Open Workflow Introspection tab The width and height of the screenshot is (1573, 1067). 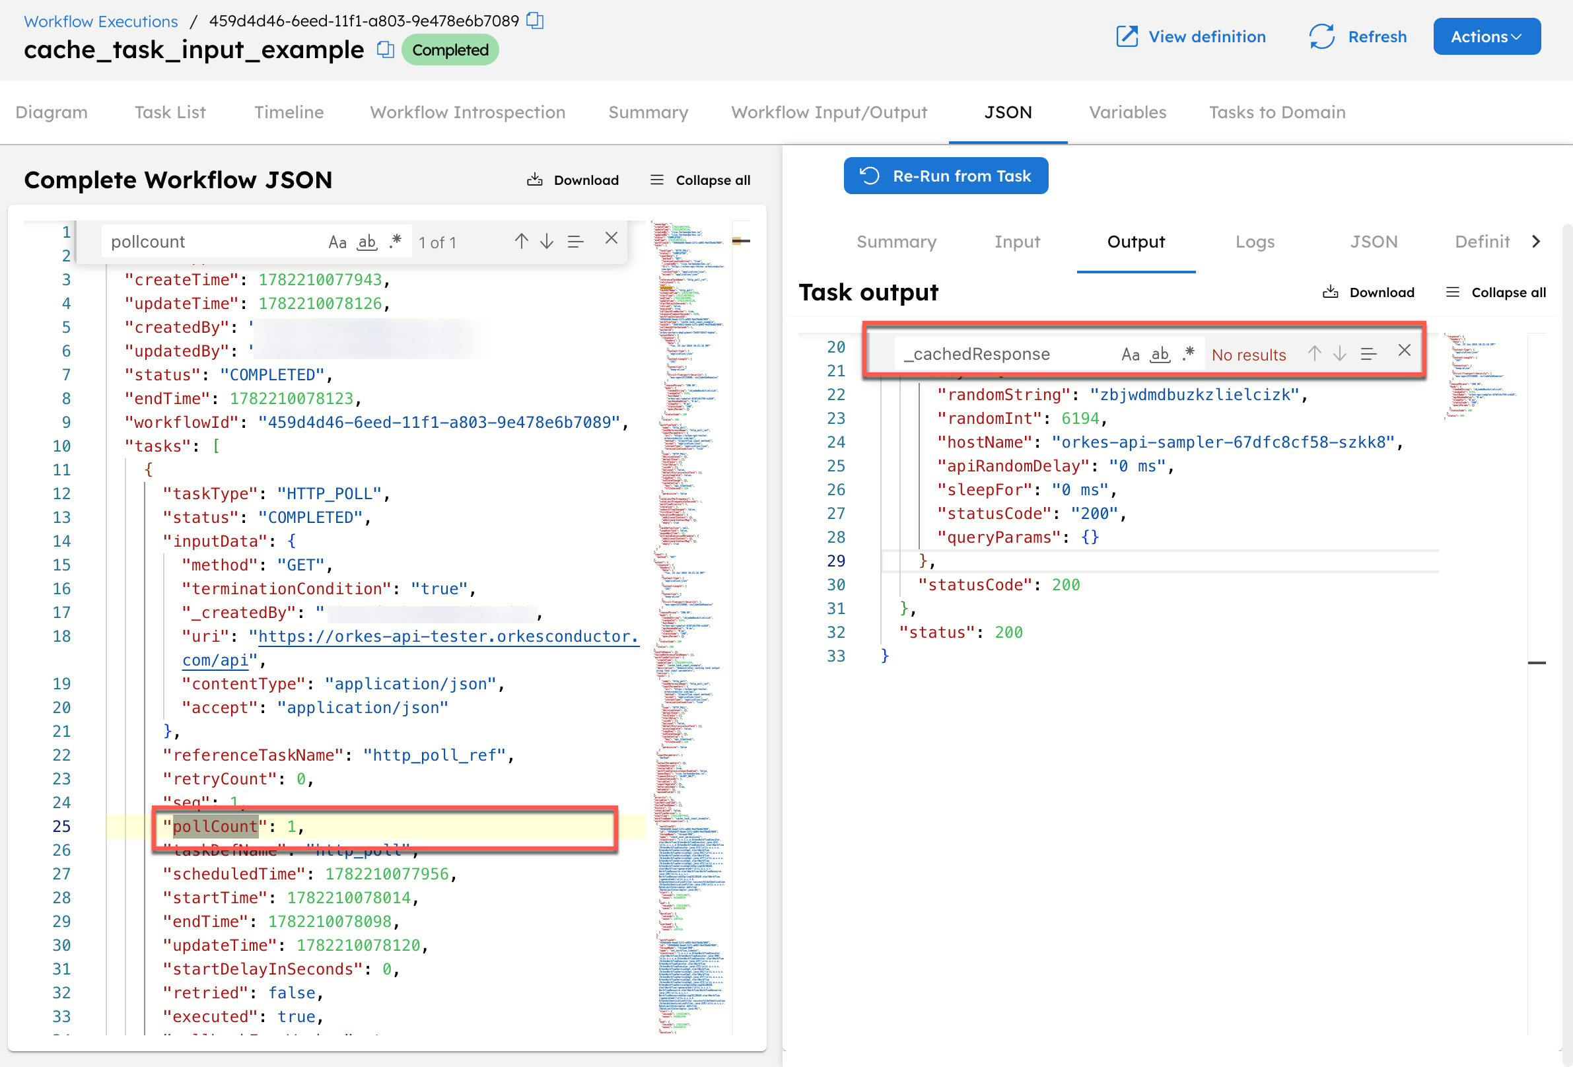[468, 112]
